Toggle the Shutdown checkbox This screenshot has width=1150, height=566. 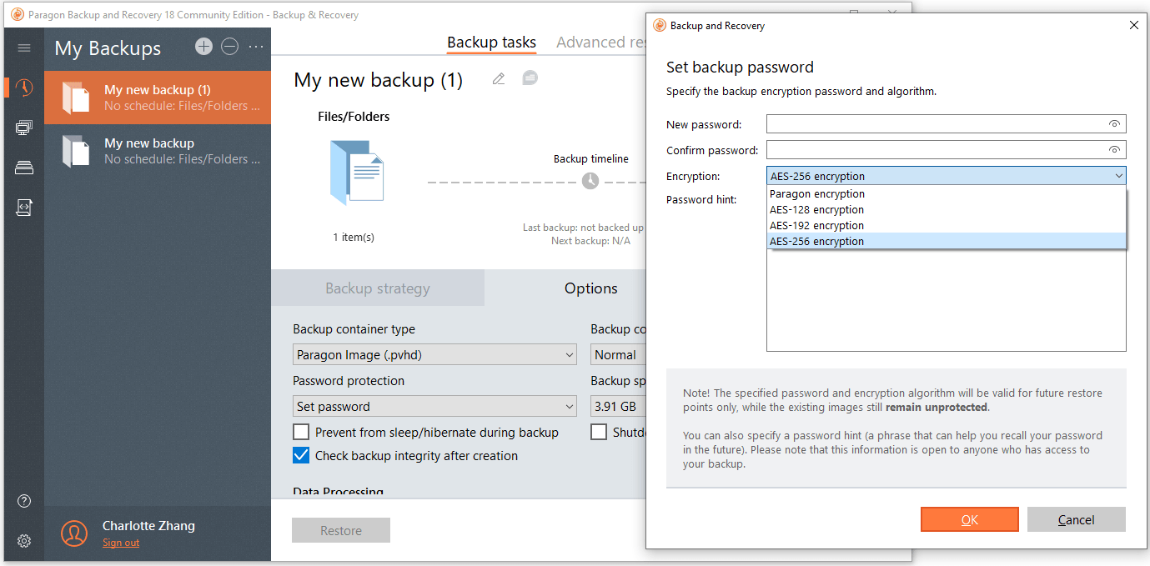(599, 433)
